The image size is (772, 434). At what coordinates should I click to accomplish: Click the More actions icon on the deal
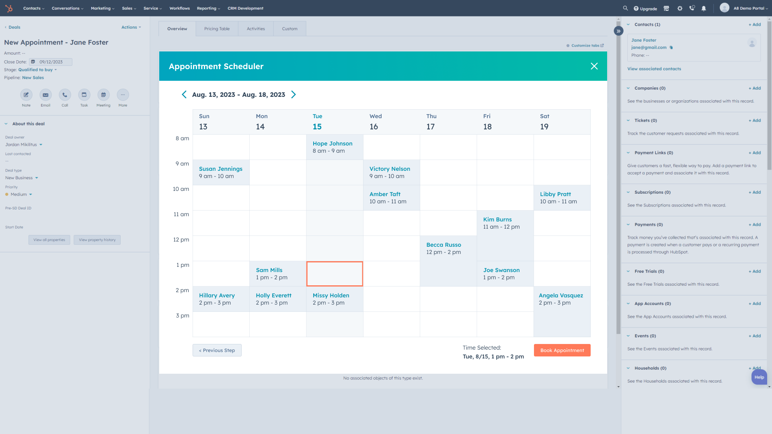click(123, 95)
